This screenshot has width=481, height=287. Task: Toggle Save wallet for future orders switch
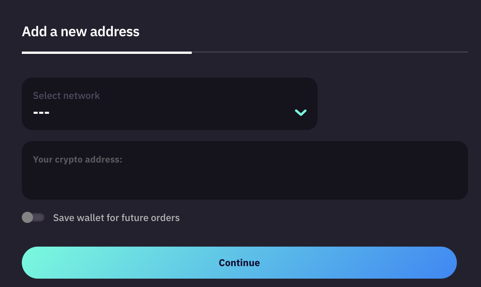point(33,217)
